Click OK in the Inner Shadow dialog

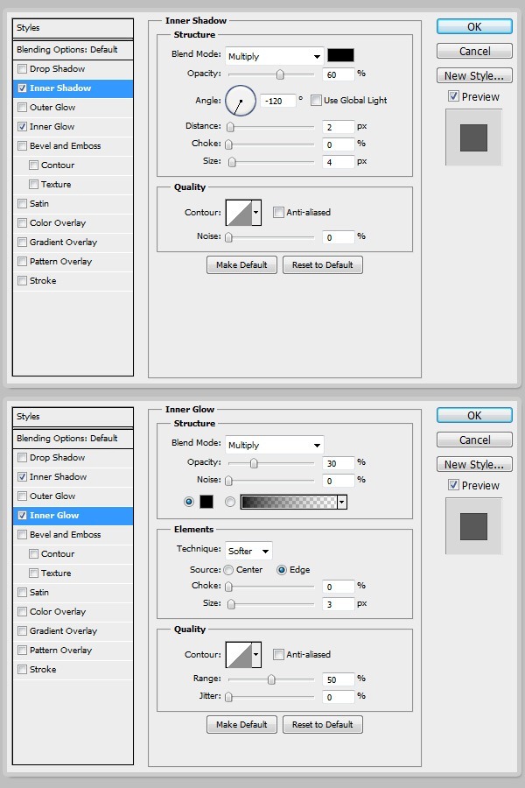tap(474, 26)
